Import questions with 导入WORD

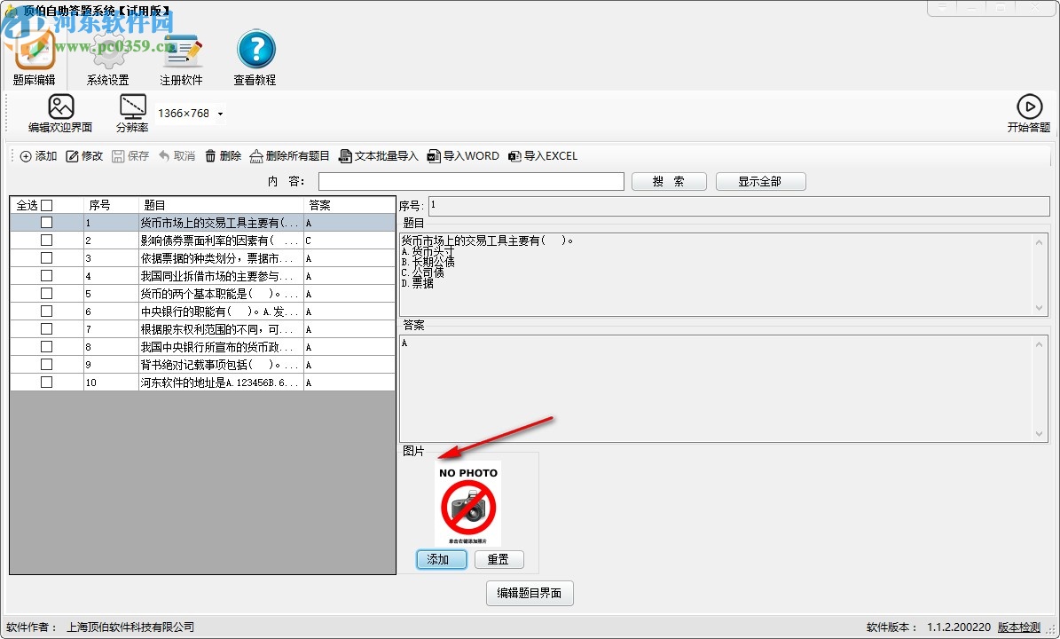[463, 156]
